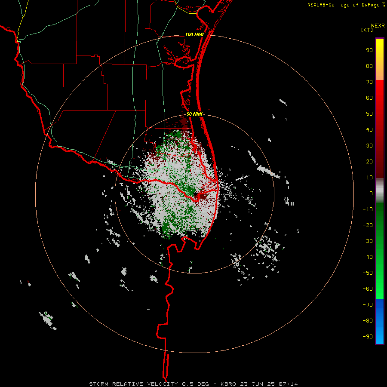Click the 07:14 timestamp in the caption

tap(288, 384)
